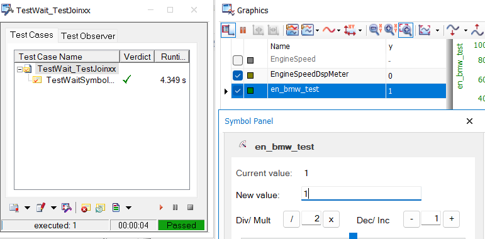Select the separate y-axes graph view icon

[x=308, y=30]
